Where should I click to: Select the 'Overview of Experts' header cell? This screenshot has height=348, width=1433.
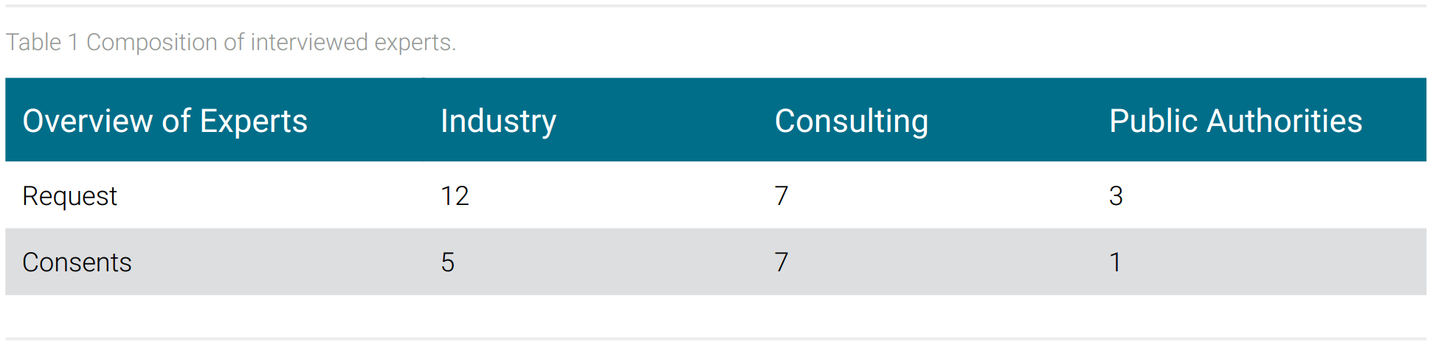[214, 120]
